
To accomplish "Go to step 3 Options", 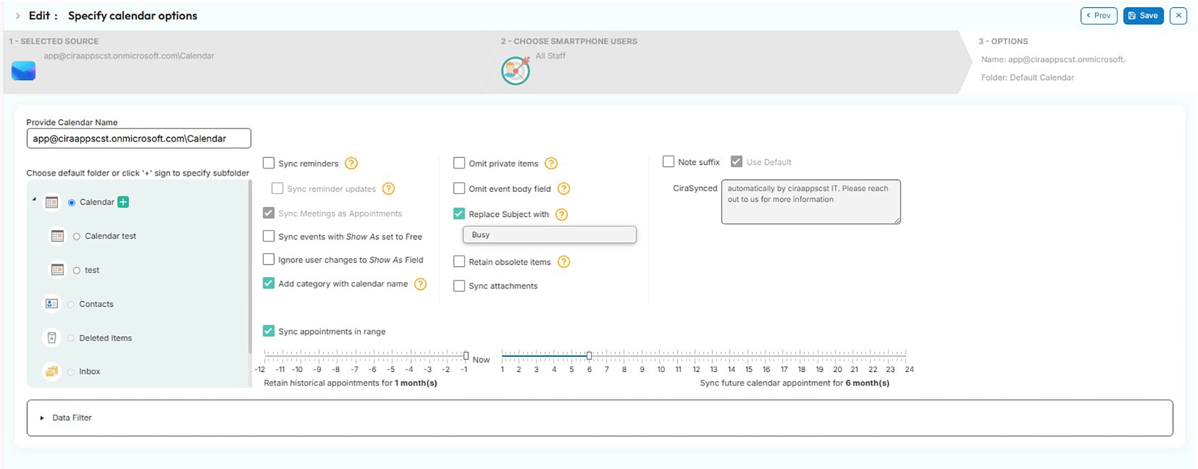I will 1003,41.
